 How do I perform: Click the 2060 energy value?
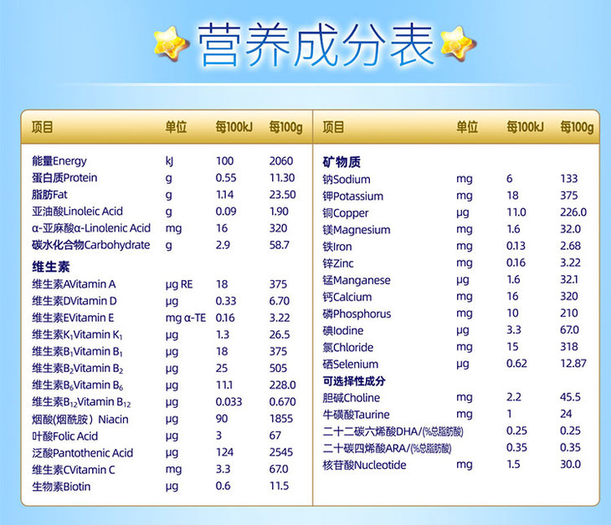281,161
